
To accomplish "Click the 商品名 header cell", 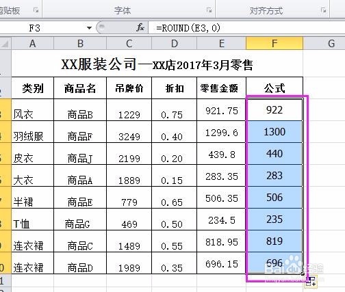I will coord(80,88).
